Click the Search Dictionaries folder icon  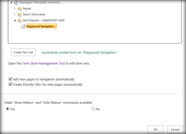(x=19, y=15)
